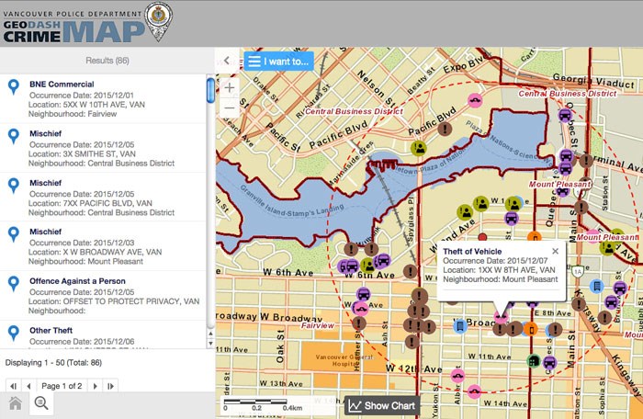Viewport: 643px width, 419px height.
Task: Click the GeoDash Crime Map title logo
Action: [73, 27]
